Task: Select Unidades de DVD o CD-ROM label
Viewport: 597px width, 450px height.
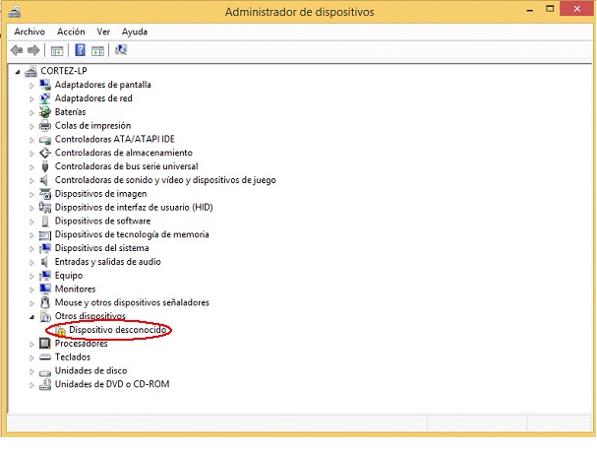Action: point(112,384)
